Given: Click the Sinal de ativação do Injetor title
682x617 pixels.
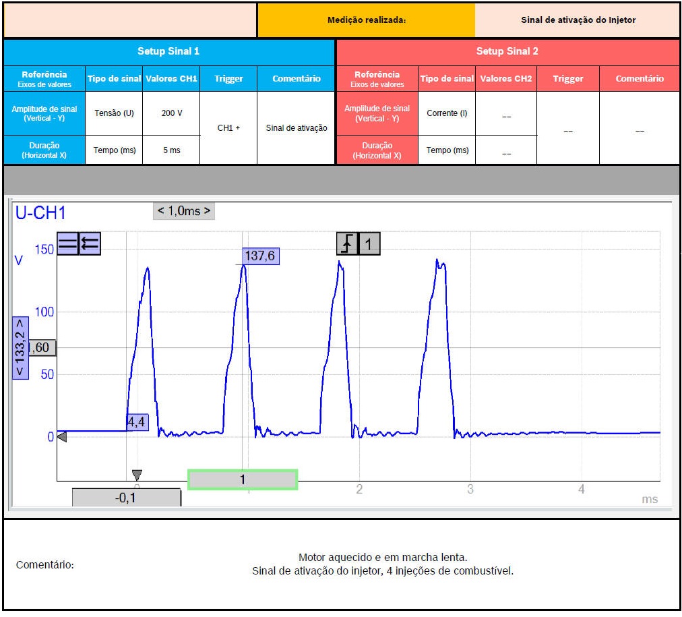Looking at the screenshot, I should point(578,20).
